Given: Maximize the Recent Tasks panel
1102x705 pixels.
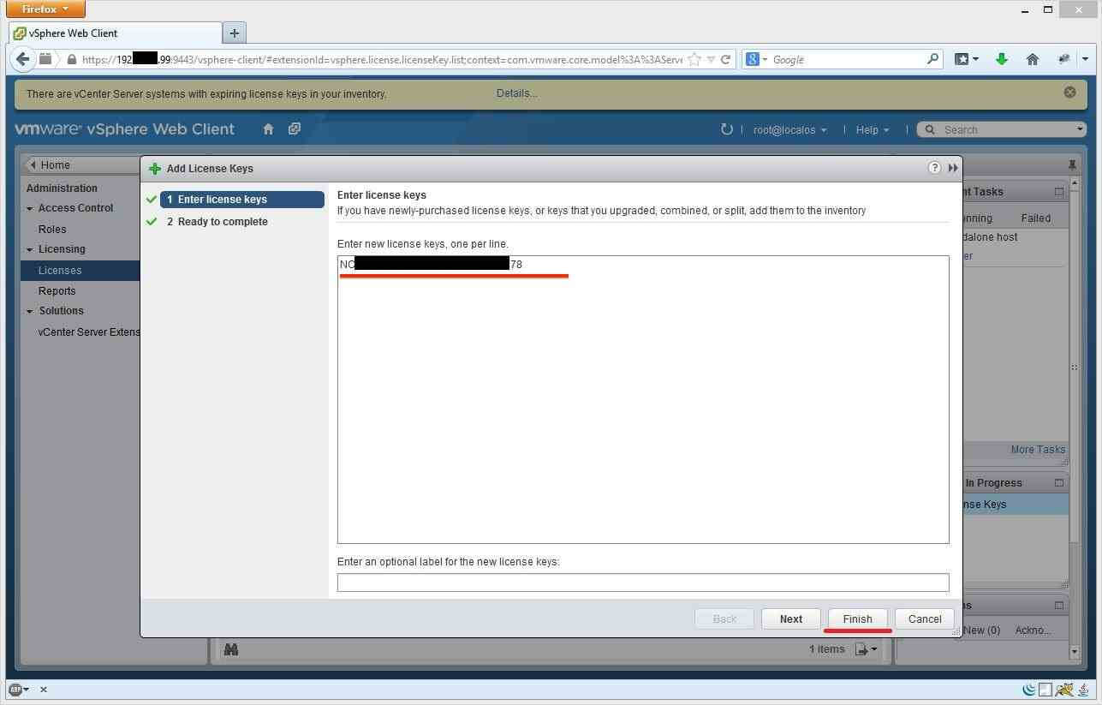Looking at the screenshot, I should click(x=1059, y=192).
